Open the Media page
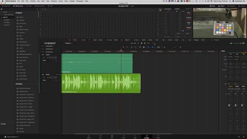This screenshot has height=139, width=247. [x=89, y=137]
